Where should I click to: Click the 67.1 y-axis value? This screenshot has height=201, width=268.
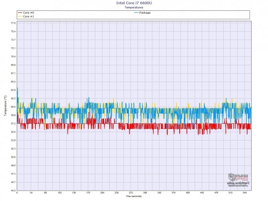13,73
